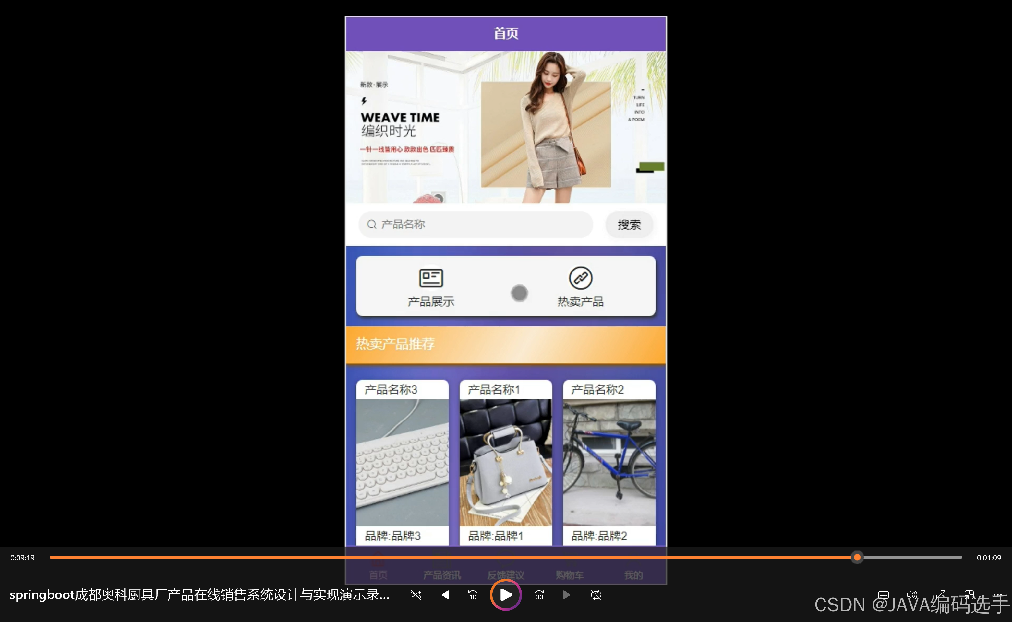Click the 搜索 search button

click(x=629, y=224)
